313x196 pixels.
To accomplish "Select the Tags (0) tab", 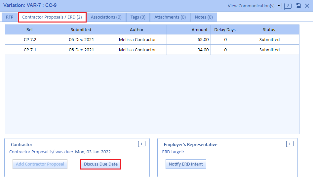I will coord(138,17).
